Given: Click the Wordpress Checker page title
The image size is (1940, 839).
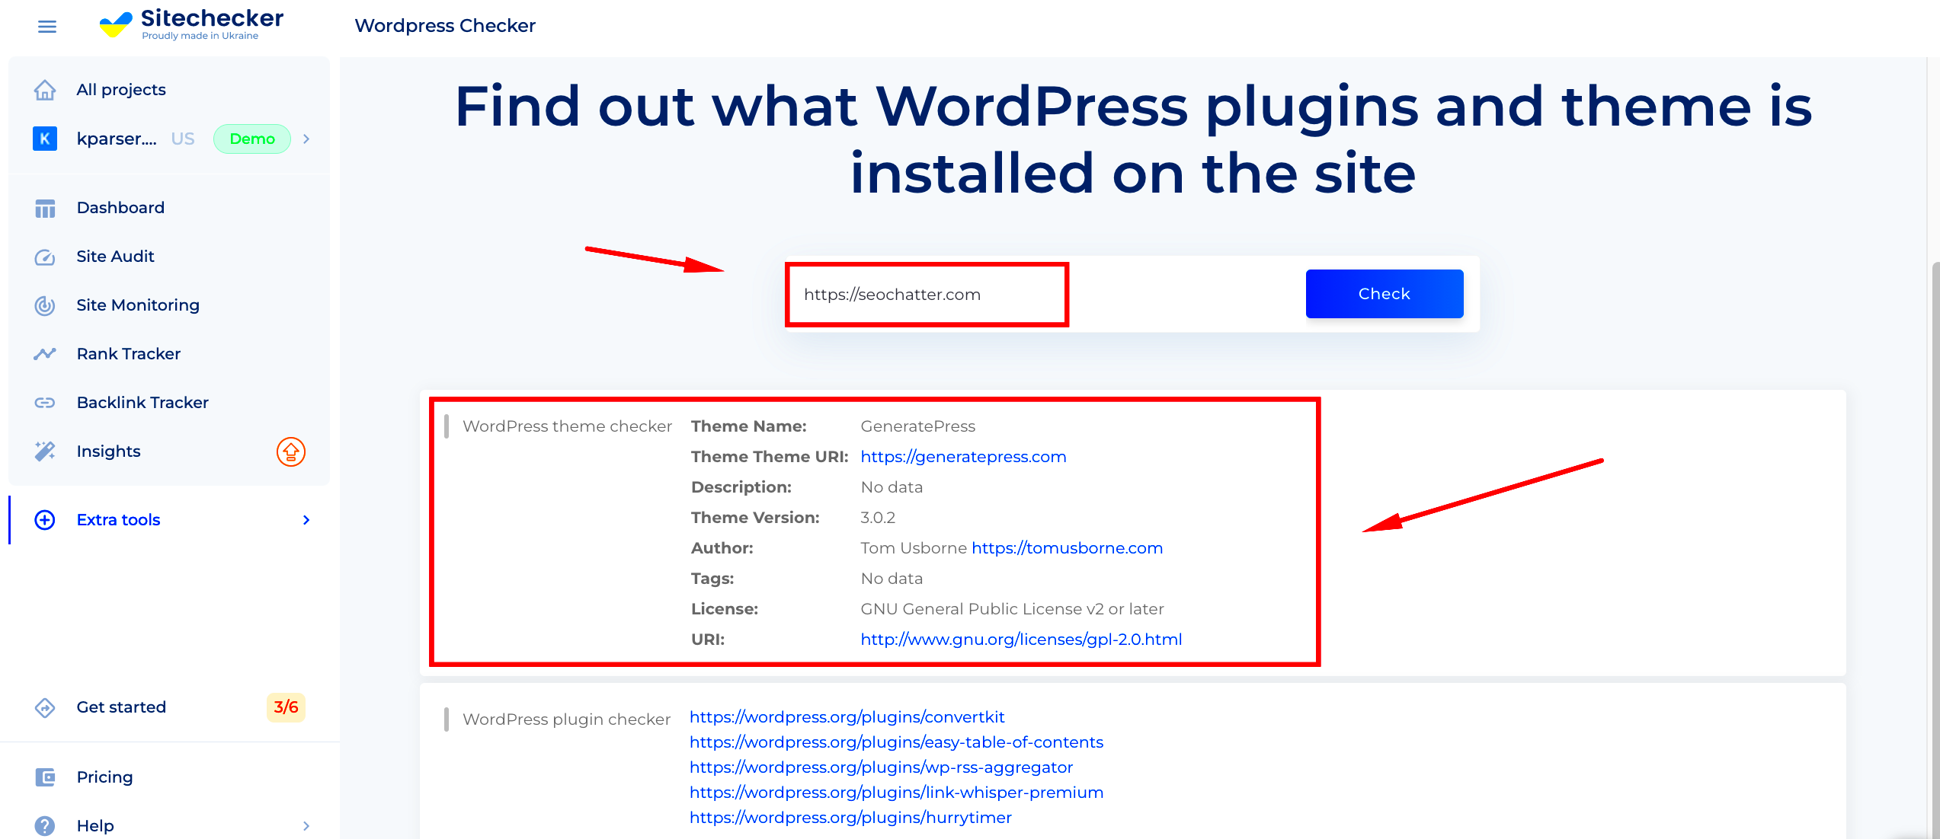Looking at the screenshot, I should click(x=445, y=26).
